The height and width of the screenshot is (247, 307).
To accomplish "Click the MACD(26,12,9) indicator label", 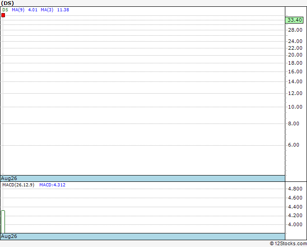I will 18,185.
